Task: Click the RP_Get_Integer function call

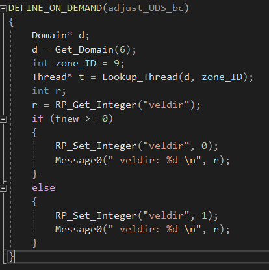Action: click(96, 105)
